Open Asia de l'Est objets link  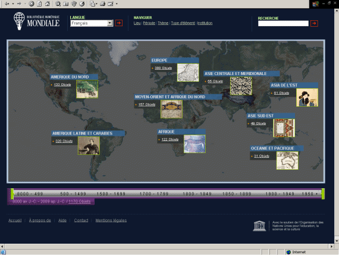coord(281,93)
